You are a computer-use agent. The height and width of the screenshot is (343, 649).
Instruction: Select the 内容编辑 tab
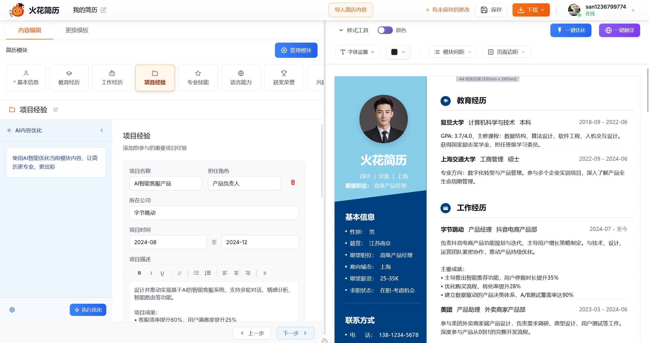tap(29, 30)
